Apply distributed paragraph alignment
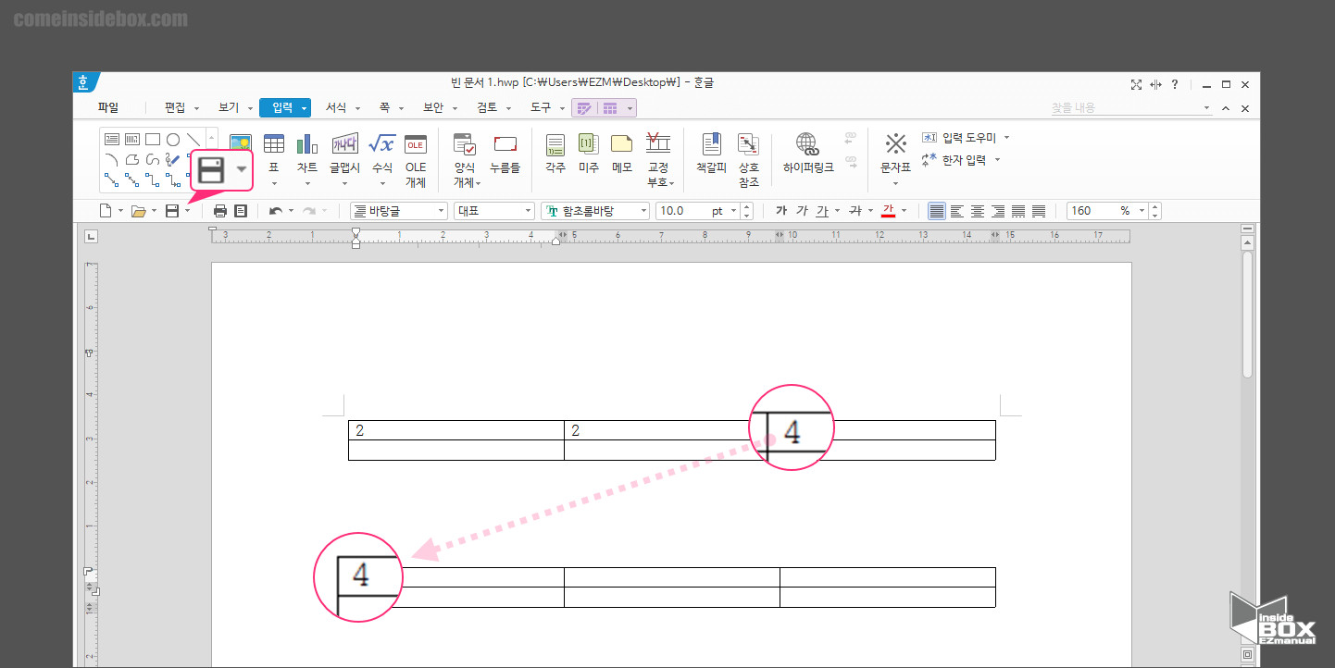Image resolution: width=1335 pixels, height=668 pixels. pos(1018,211)
